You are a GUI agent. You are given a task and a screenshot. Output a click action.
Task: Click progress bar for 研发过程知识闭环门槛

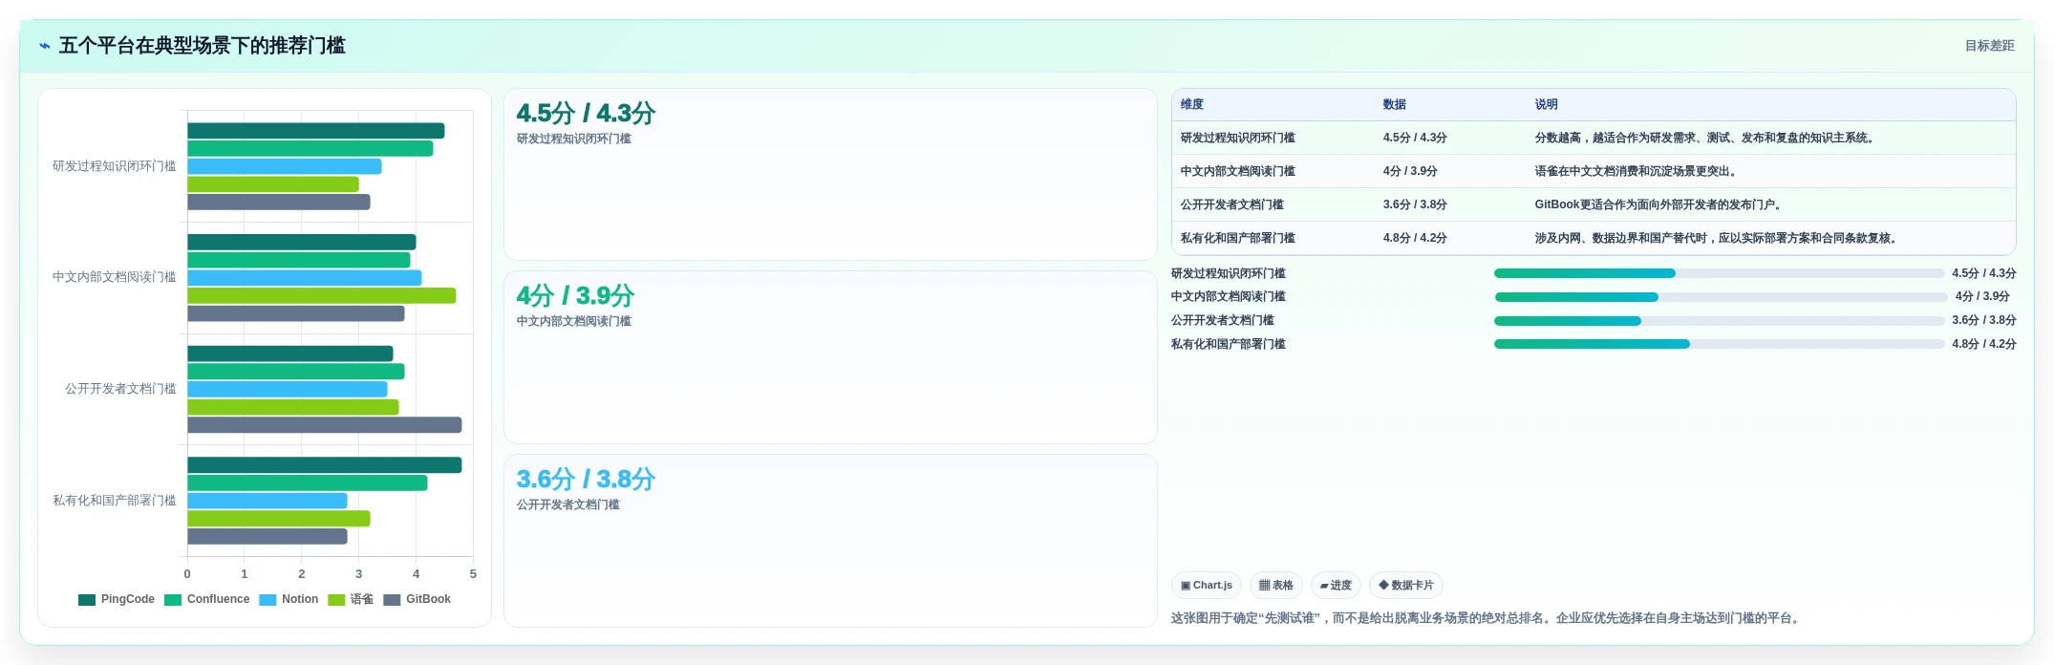1719,273
